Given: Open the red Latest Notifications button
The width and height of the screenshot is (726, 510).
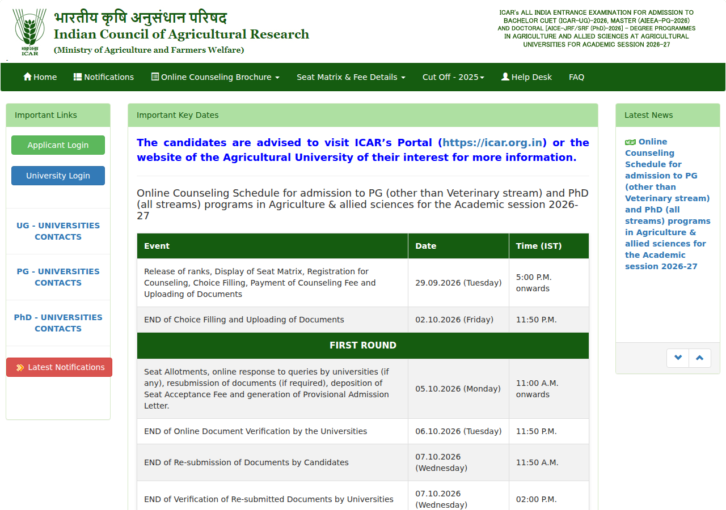Looking at the screenshot, I should click(59, 367).
